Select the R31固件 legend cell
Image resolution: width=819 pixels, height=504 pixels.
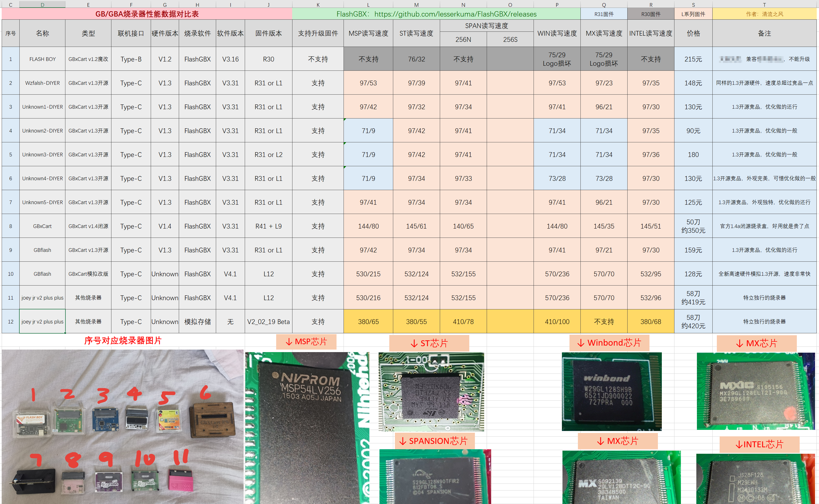(604, 14)
